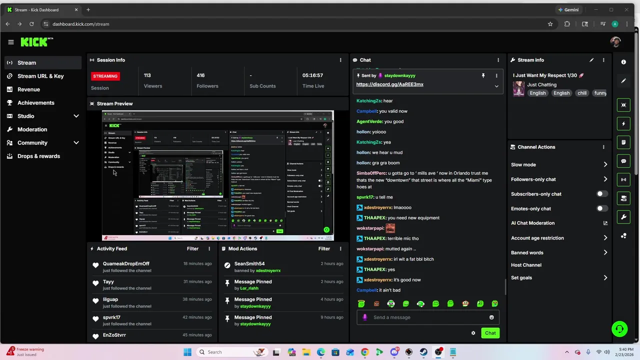Click the chill stream tag

pos(582,93)
